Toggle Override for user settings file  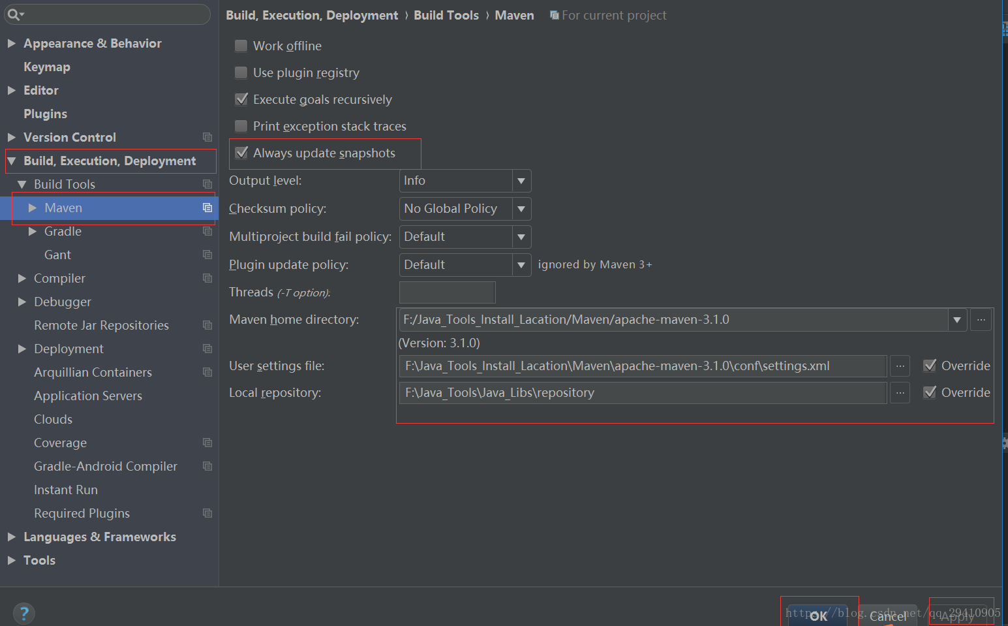tap(930, 366)
